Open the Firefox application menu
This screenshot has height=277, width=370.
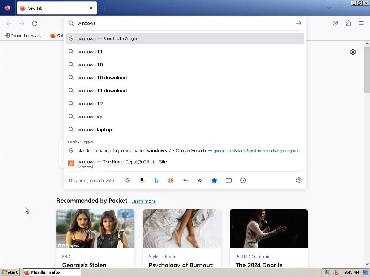click(x=361, y=23)
